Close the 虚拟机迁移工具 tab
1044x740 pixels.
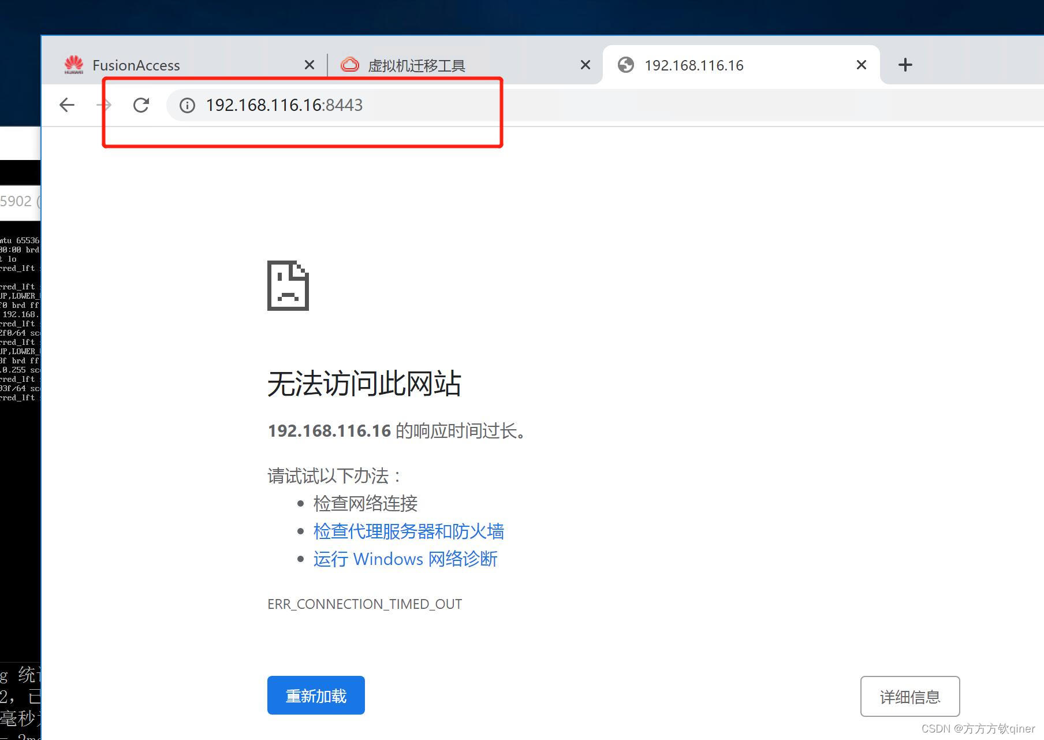[x=586, y=65]
